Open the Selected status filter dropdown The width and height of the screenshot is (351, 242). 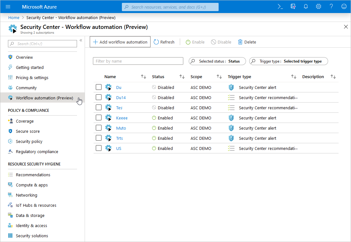point(217,61)
